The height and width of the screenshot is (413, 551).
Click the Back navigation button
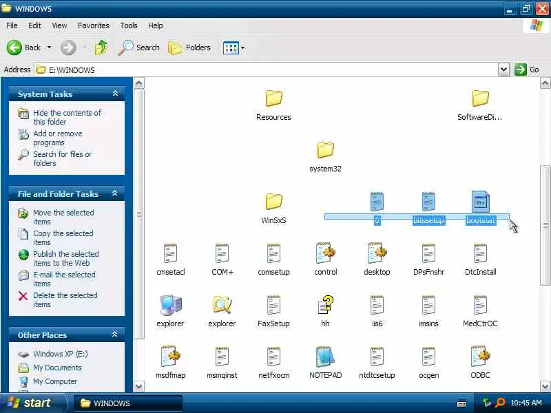[x=23, y=47]
